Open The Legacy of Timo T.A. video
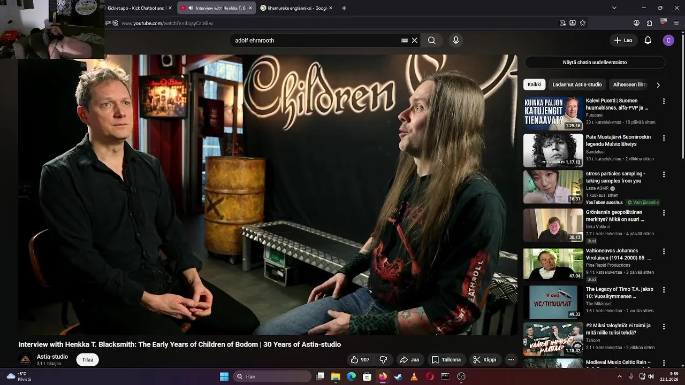Image resolution: width=685 pixels, height=385 pixels. pyautogui.click(x=619, y=292)
